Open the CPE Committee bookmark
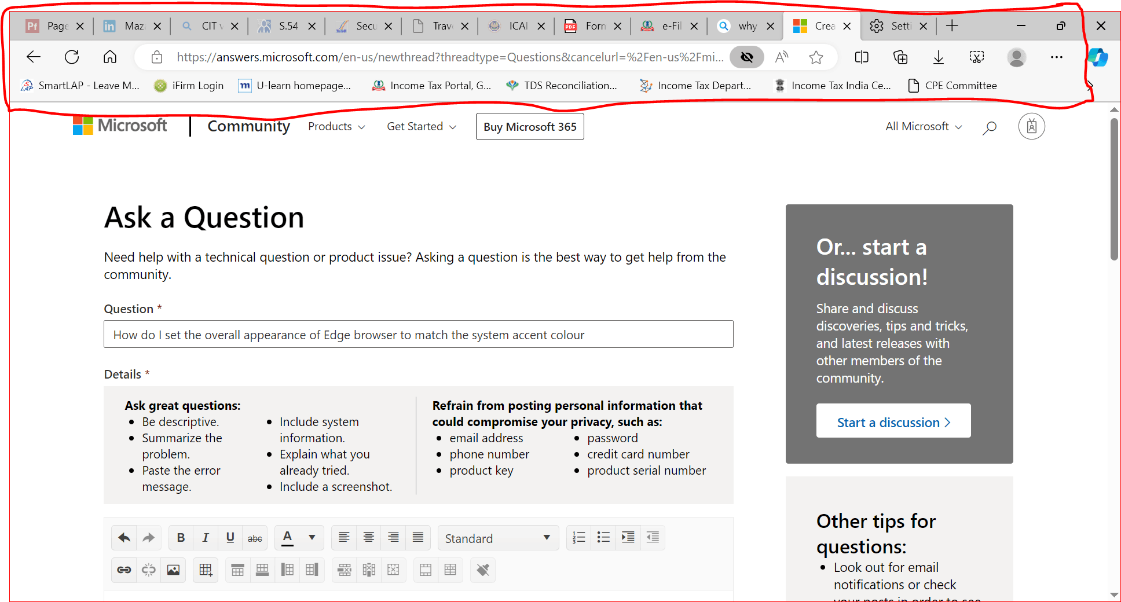The width and height of the screenshot is (1121, 602). click(x=953, y=86)
